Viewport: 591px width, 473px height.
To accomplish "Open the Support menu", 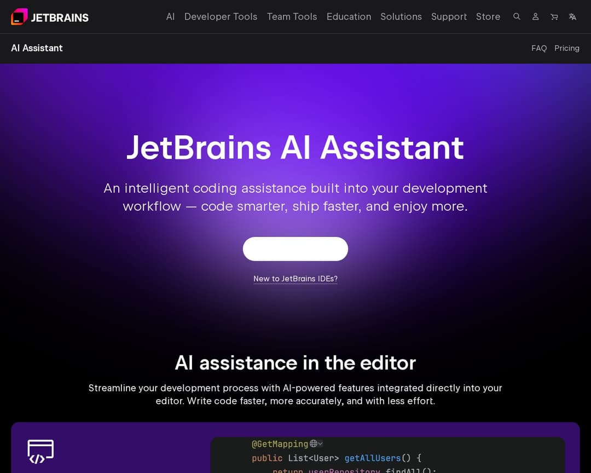I will coord(449,16).
